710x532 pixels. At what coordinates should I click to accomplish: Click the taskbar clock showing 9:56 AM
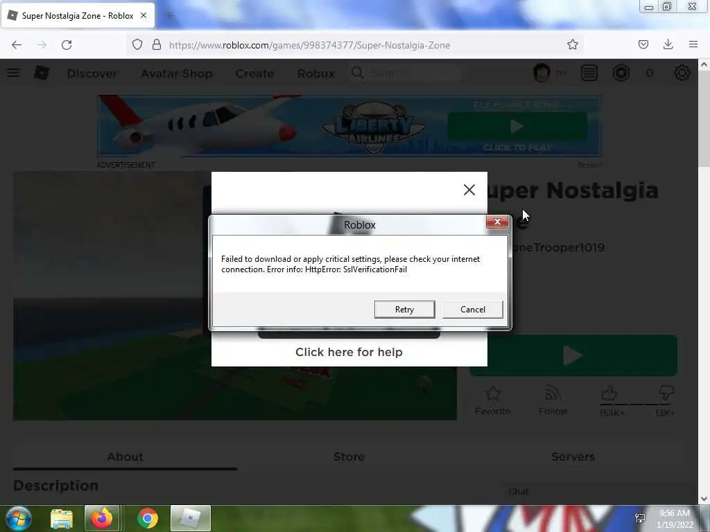coord(675,519)
